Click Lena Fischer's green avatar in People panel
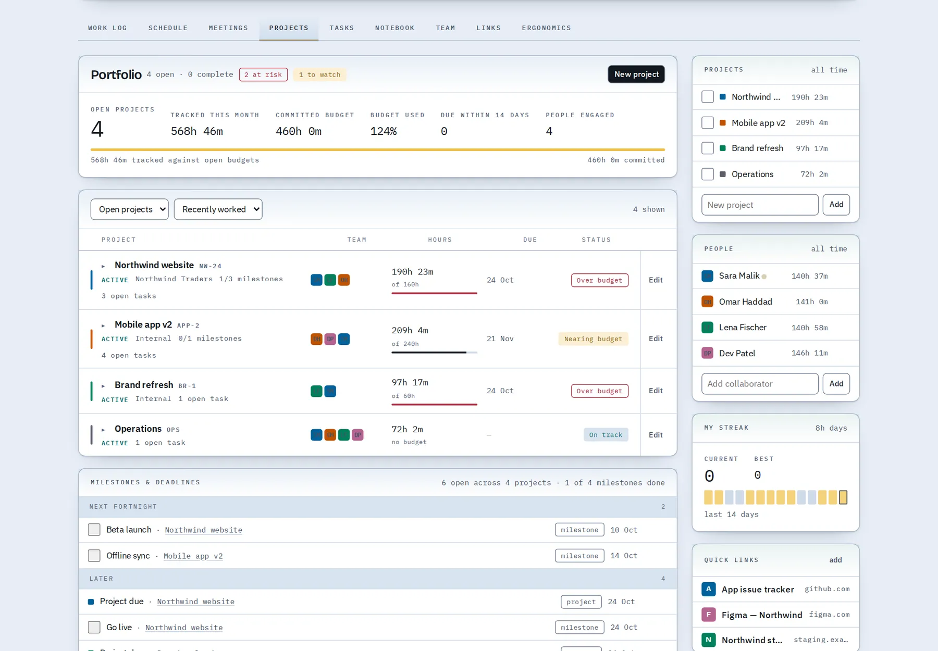Image resolution: width=938 pixels, height=651 pixels. 707,328
